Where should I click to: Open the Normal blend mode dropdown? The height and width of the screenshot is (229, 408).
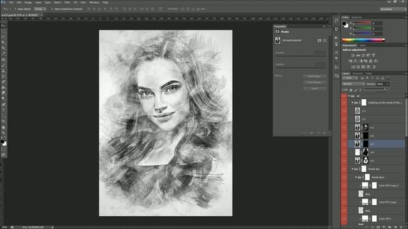(353, 84)
